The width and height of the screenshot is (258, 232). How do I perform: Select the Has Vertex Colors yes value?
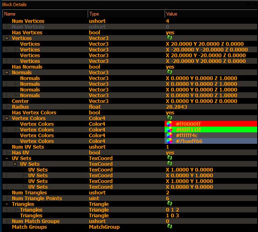(170, 113)
